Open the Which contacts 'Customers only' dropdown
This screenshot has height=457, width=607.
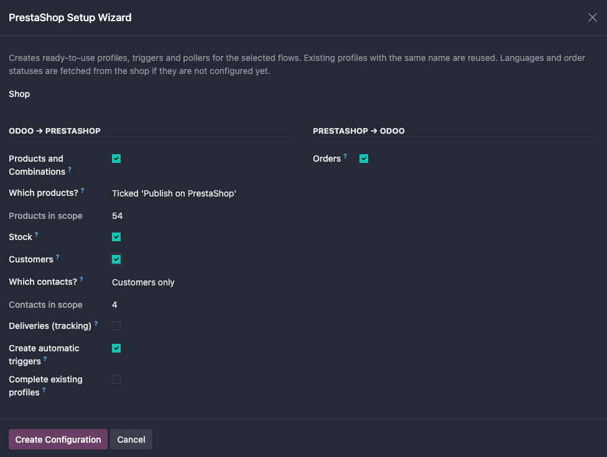click(x=202, y=282)
